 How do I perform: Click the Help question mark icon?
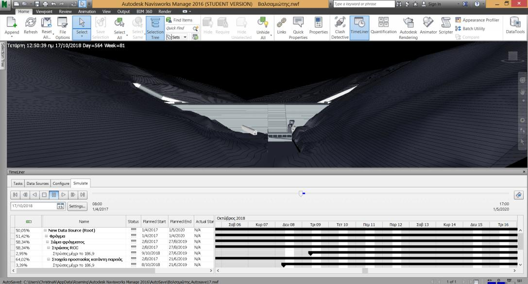(x=477, y=4)
